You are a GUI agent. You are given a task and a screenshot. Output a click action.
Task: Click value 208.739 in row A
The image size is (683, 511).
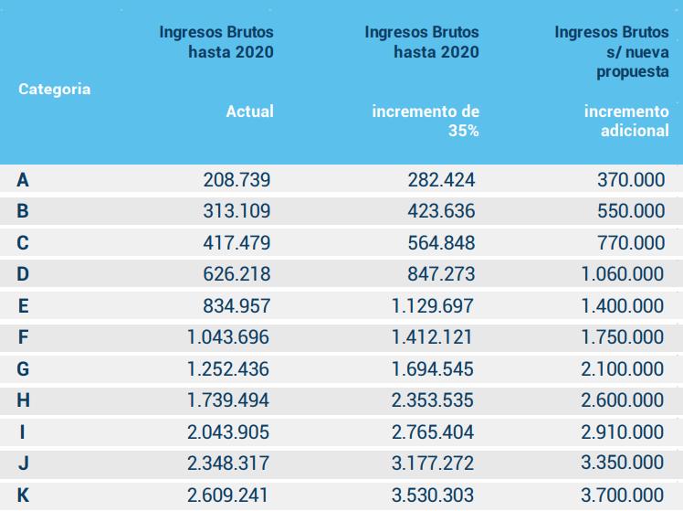[x=237, y=180]
